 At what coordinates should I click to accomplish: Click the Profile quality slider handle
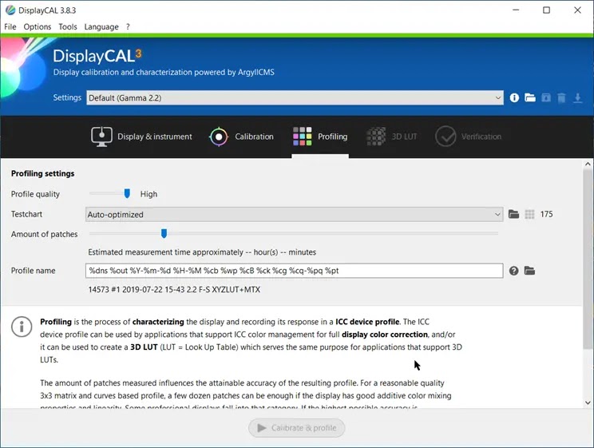click(127, 194)
